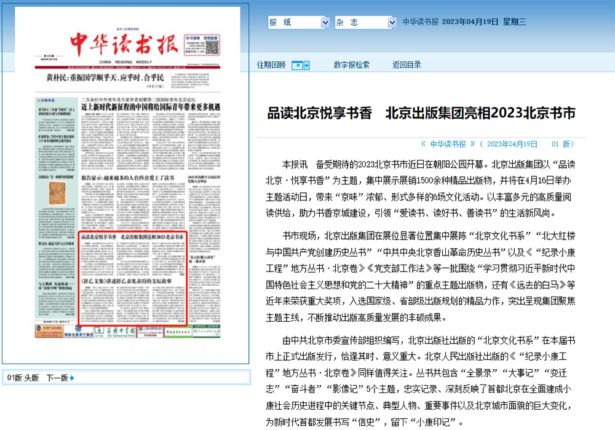Open the 往期回顾 calendar icon
615x430 pixels.
pos(296,65)
